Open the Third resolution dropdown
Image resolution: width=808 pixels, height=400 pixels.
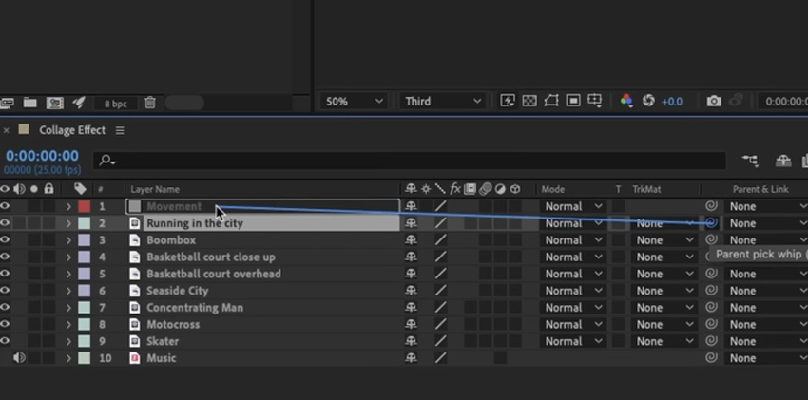442,102
